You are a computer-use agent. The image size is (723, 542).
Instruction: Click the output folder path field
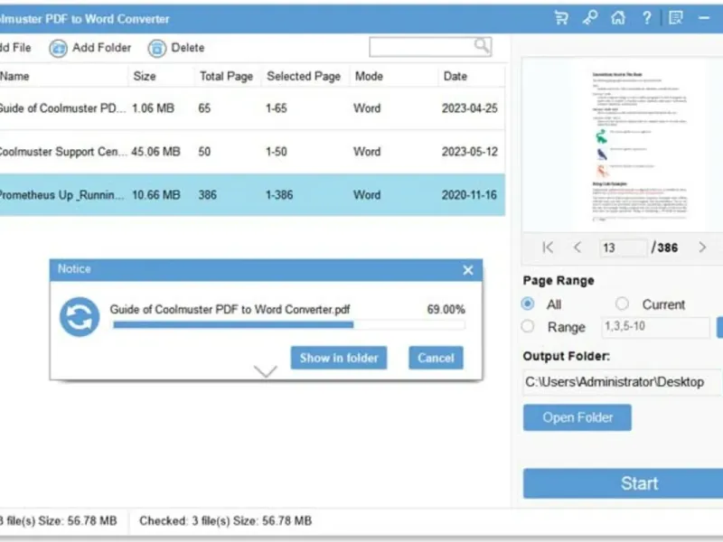point(622,382)
